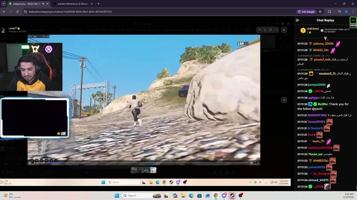The width and height of the screenshot is (357, 200).
Task: Open File Explorer from taskbar
Action: coord(183,196)
